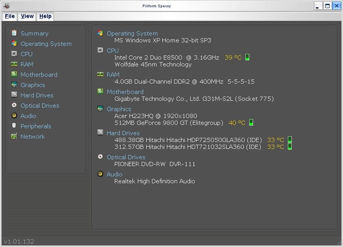Click the Optical Drives disc icon in sidebar
The height and width of the screenshot is (247, 343).
(14, 105)
